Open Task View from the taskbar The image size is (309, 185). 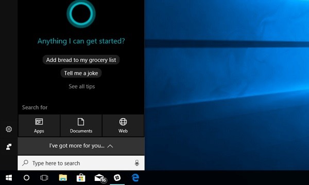coord(44,178)
